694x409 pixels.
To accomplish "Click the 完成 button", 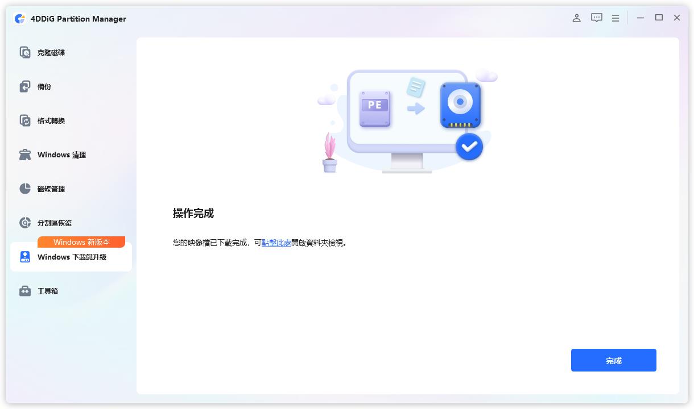I will 614,360.
